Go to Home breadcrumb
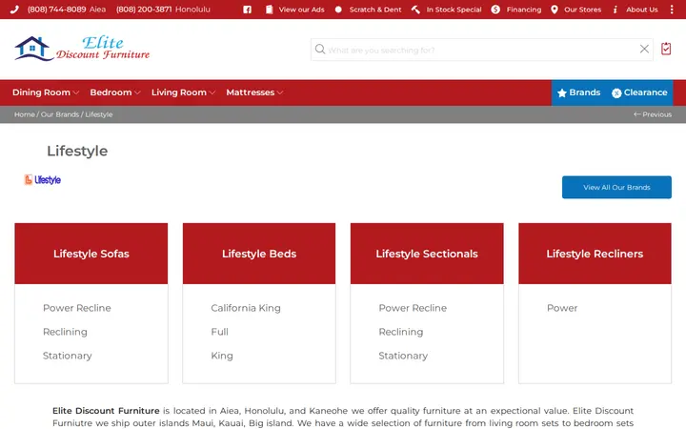The width and height of the screenshot is (686, 429). coord(25,114)
